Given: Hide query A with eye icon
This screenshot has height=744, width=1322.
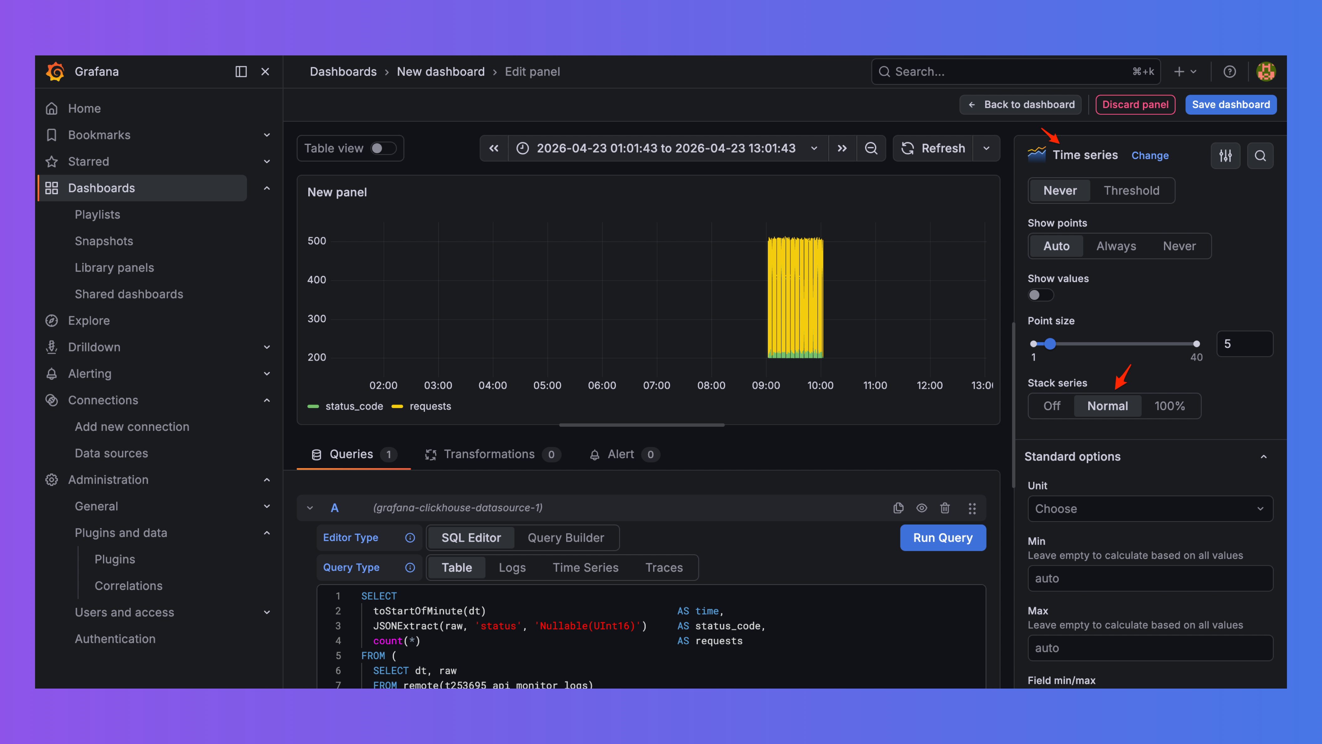Looking at the screenshot, I should pos(922,508).
